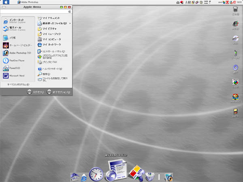Open the mobile phone desktop icon
Viewport: 243px width, 182px height.
point(235,55)
